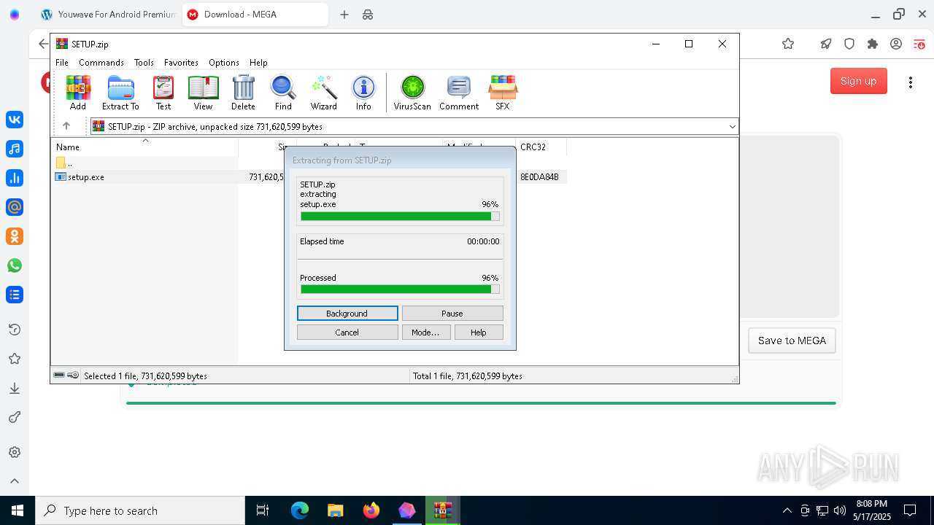Select setup.exe in the file list
This screenshot has height=525, width=934.
click(x=86, y=177)
